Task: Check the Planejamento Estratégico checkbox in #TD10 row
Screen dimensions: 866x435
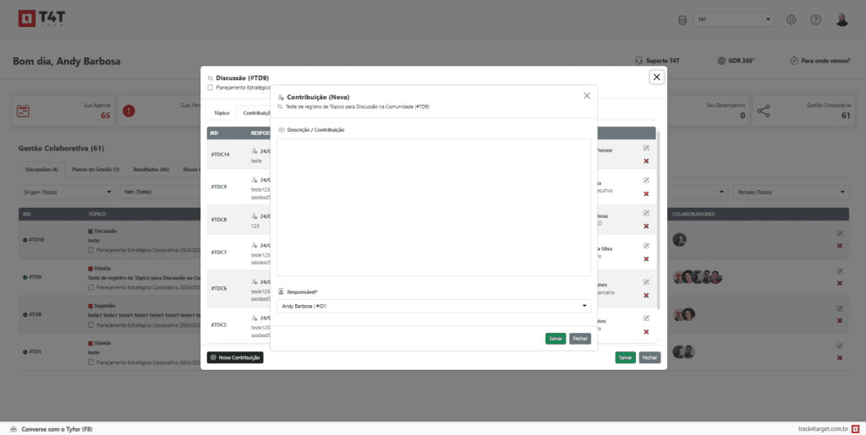Action: click(90, 250)
